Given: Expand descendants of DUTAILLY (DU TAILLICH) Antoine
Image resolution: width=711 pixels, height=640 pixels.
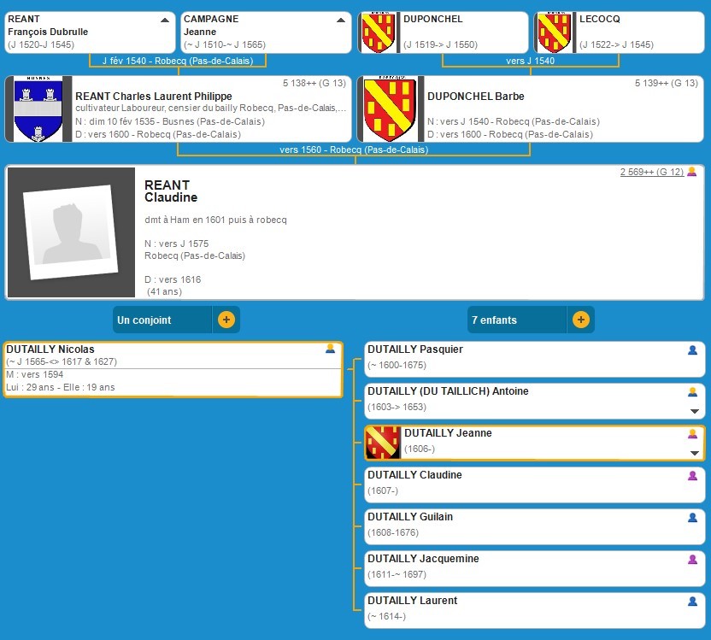Looking at the screenshot, I should pos(694,412).
